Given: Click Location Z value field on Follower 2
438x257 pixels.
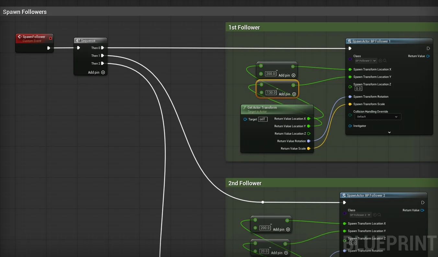Looking at the screenshot, I should tap(352, 243).
